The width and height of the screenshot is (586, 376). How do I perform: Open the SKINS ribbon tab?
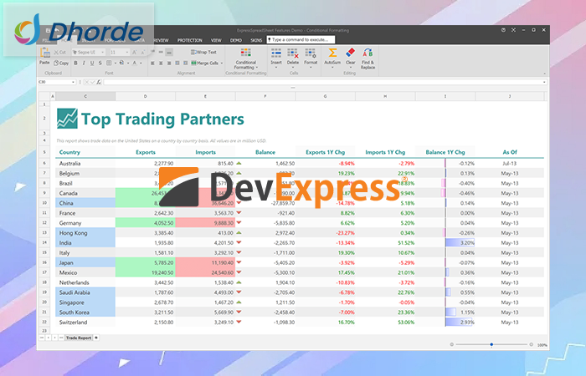[256, 40]
